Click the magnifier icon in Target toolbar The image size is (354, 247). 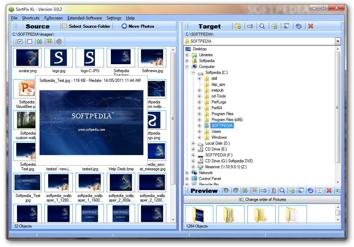tap(262, 26)
